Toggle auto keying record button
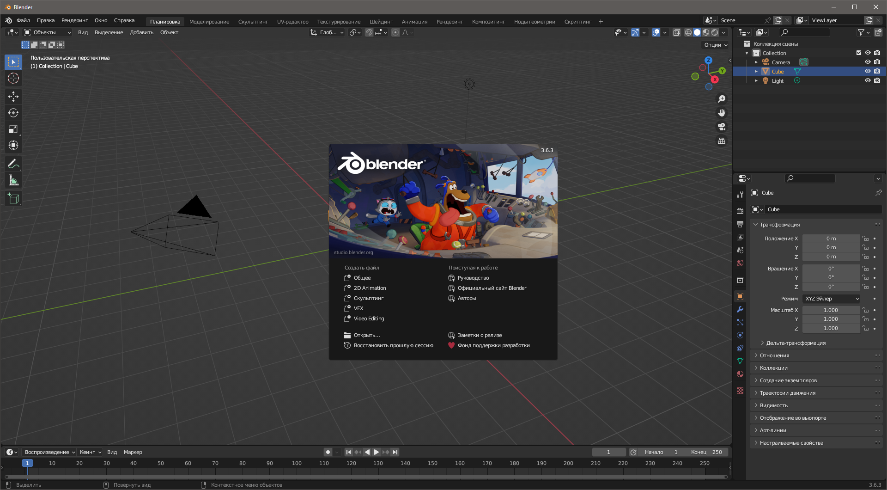 point(328,452)
